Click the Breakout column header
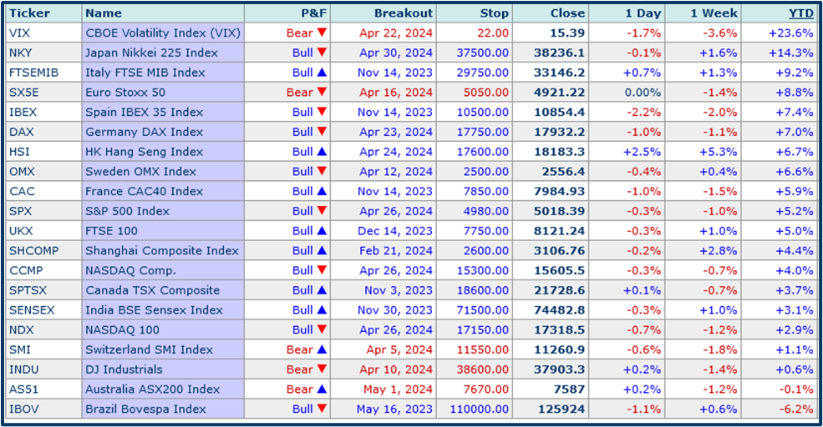Screen dimensions: 823x427 [403, 13]
